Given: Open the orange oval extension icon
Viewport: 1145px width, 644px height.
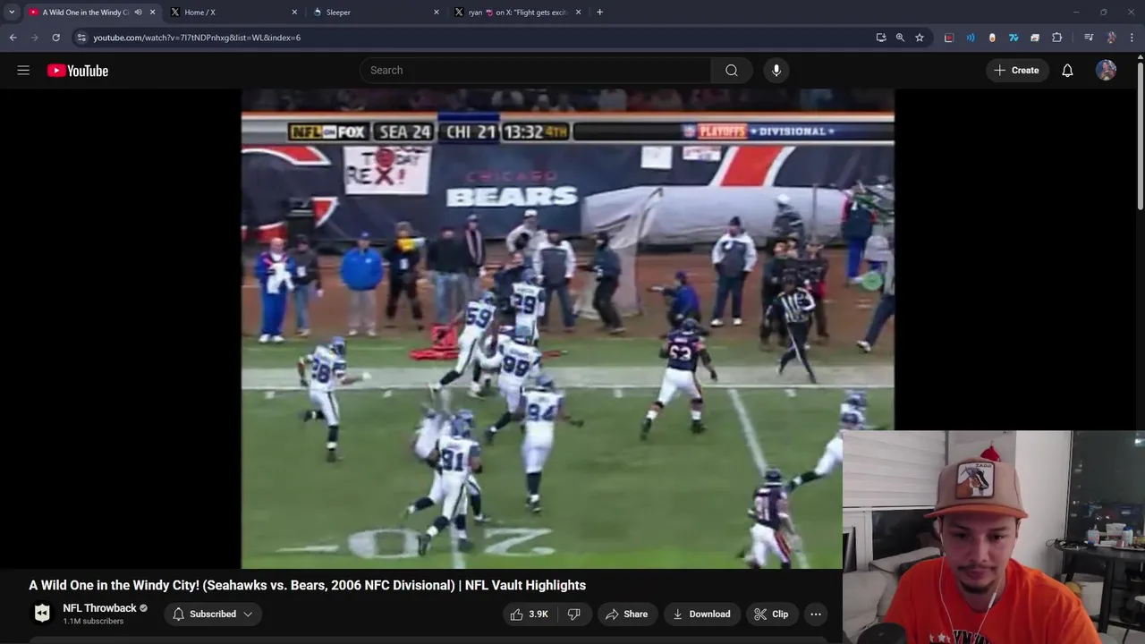Looking at the screenshot, I should (992, 38).
